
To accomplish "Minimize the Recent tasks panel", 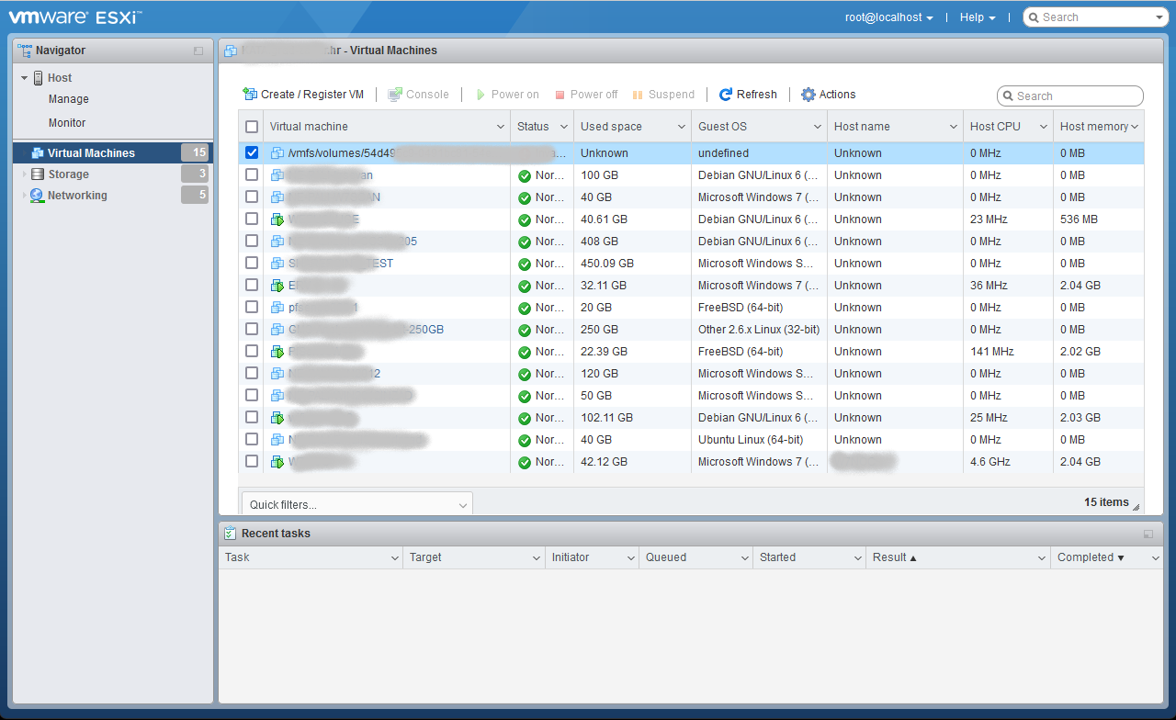I will coord(1148,534).
